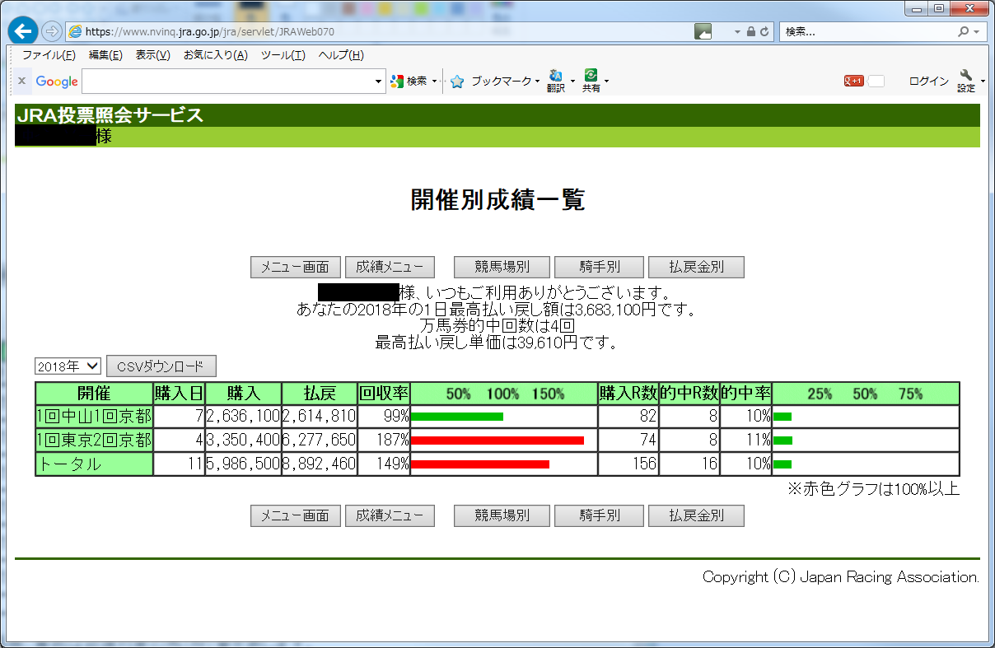Open the Google toolbar search box dropdown
The image size is (995, 648).
pos(379,82)
